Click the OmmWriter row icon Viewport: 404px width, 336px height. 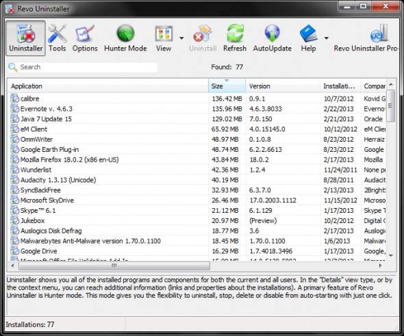pyautogui.click(x=15, y=139)
